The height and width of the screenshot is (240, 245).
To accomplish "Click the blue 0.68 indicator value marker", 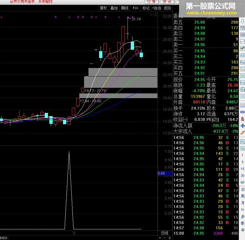I will coord(165,173).
